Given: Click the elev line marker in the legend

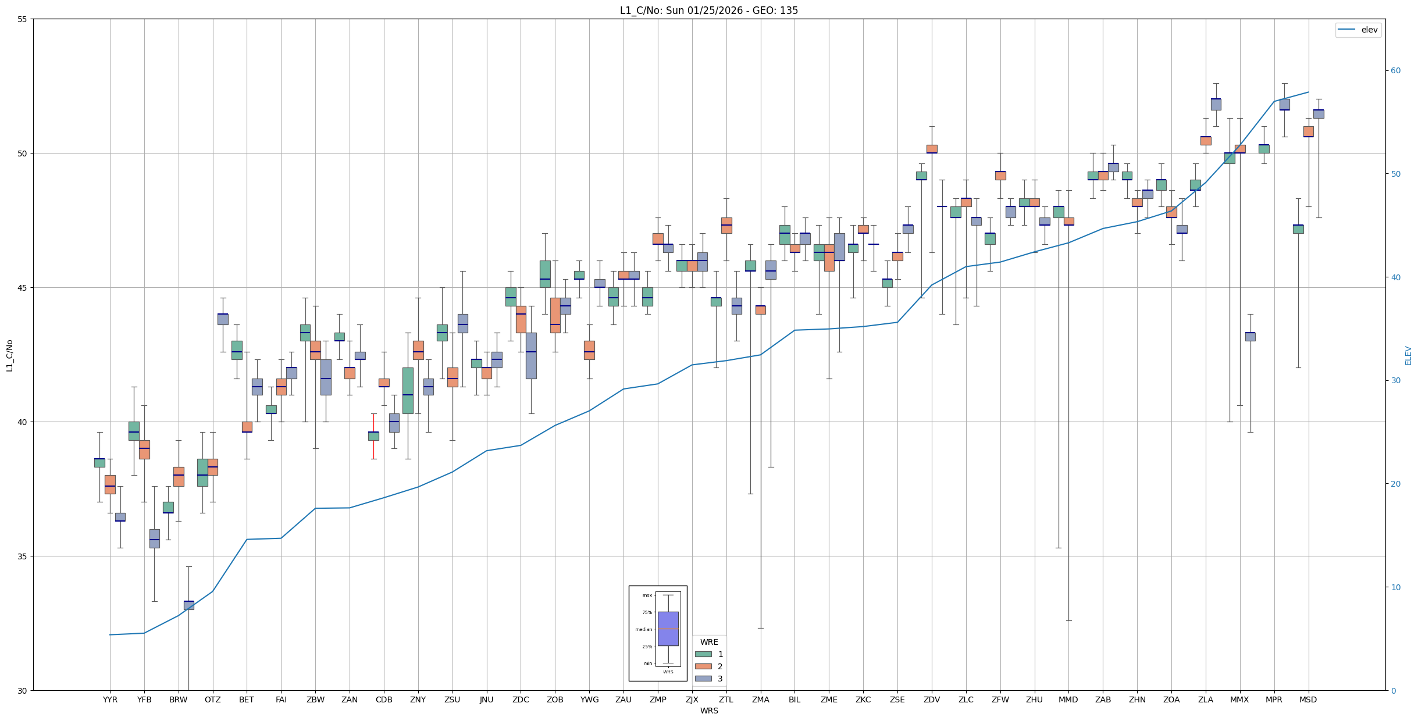Looking at the screenshot, I should point(1346,30).
